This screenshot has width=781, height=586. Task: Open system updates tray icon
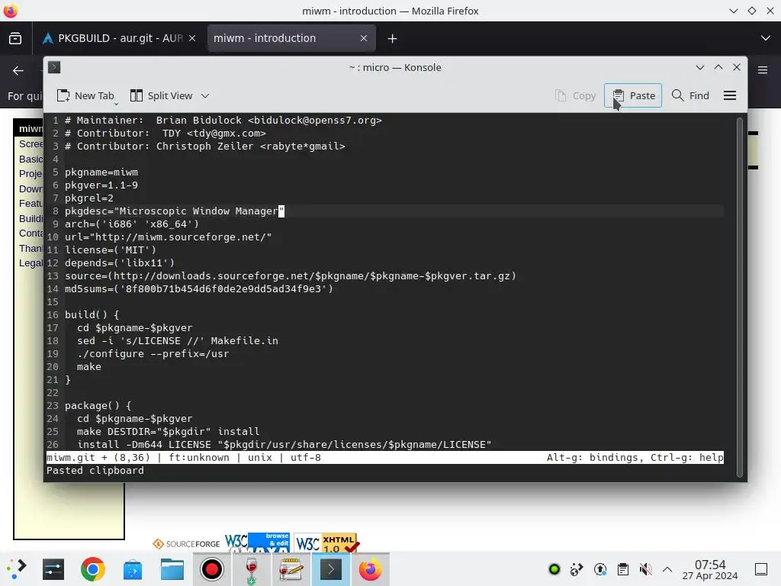(600, 569)
